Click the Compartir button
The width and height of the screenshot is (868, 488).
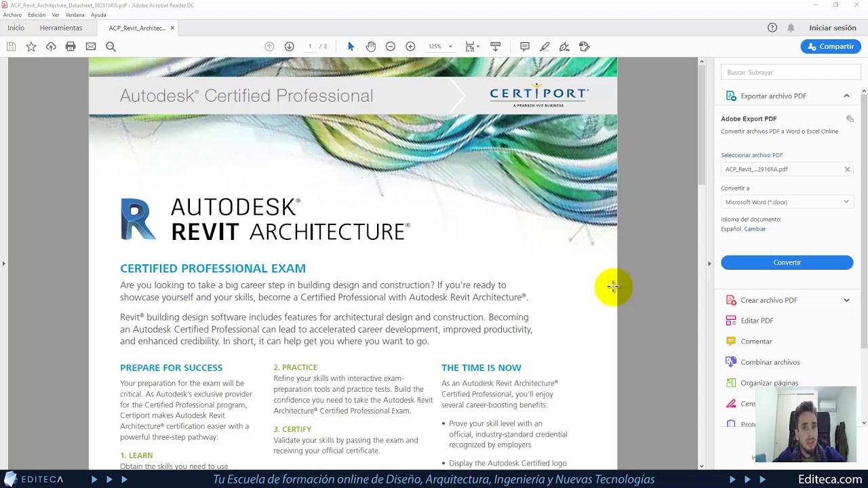pos(831,46)
